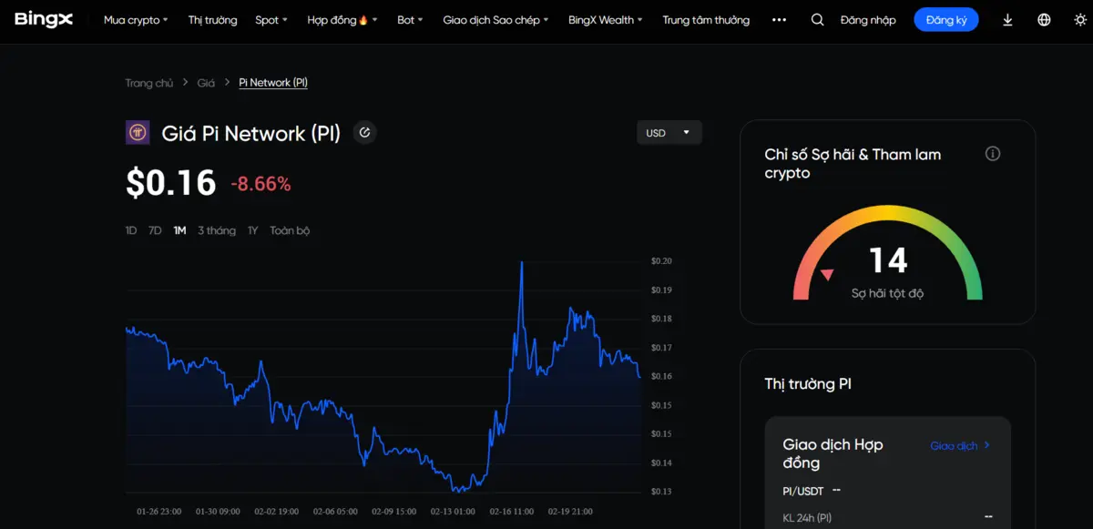Switch chart to 3 tháng range
Screen dimensions: 1093x529
click(x=217, y=230)
